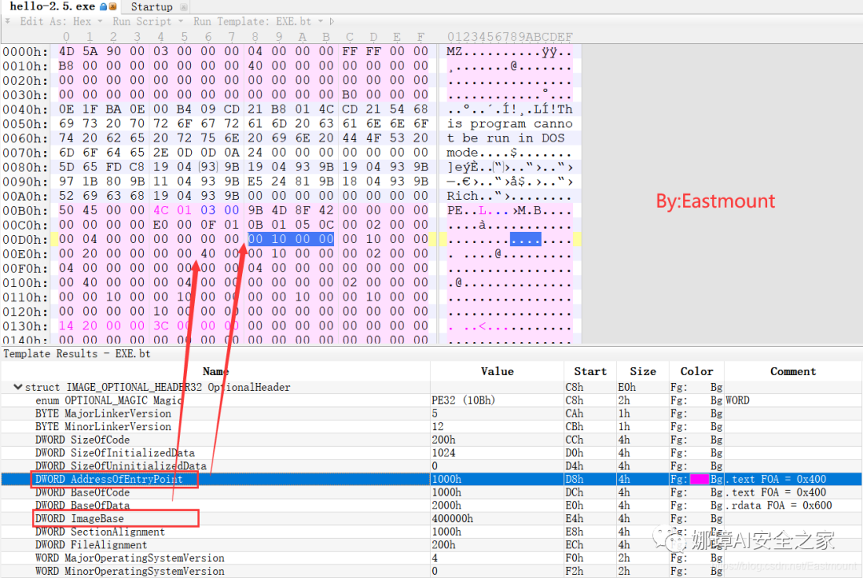Sort by the Value column header
Viewport: 863px width, 578px height.
point(497,371)
